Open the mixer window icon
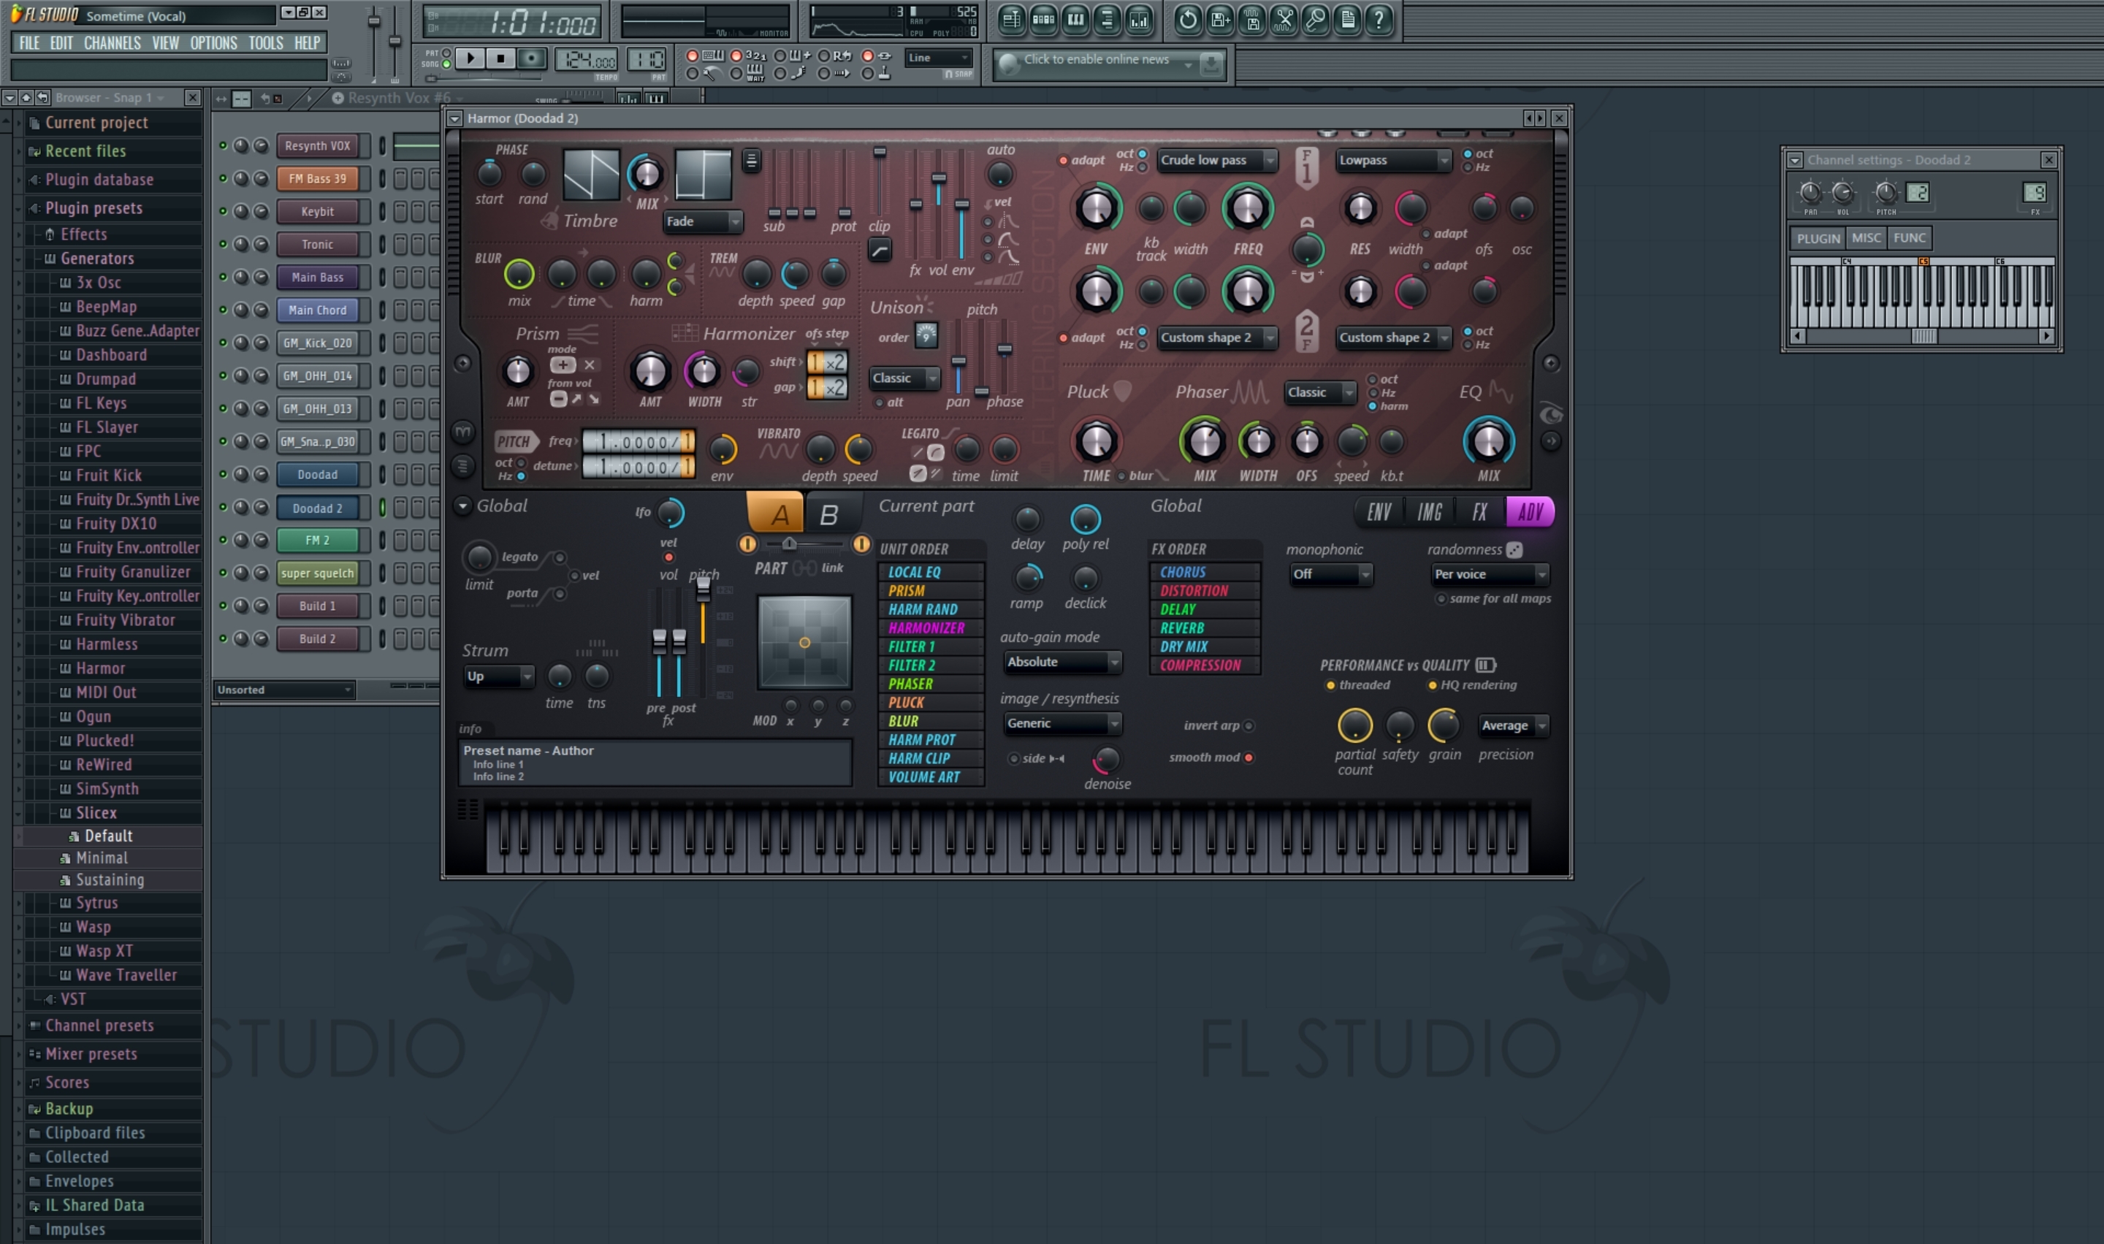Viewport: 2104px width, 1244px height. click(x=1139, y=19)
